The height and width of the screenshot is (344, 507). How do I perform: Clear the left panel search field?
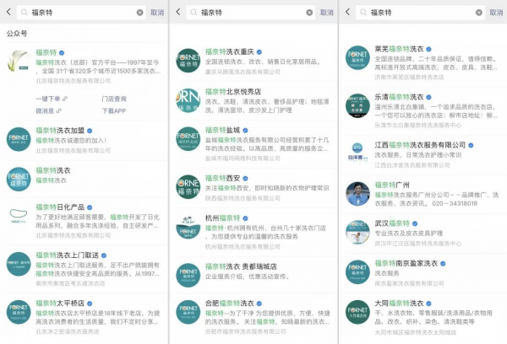coord(139,13)
